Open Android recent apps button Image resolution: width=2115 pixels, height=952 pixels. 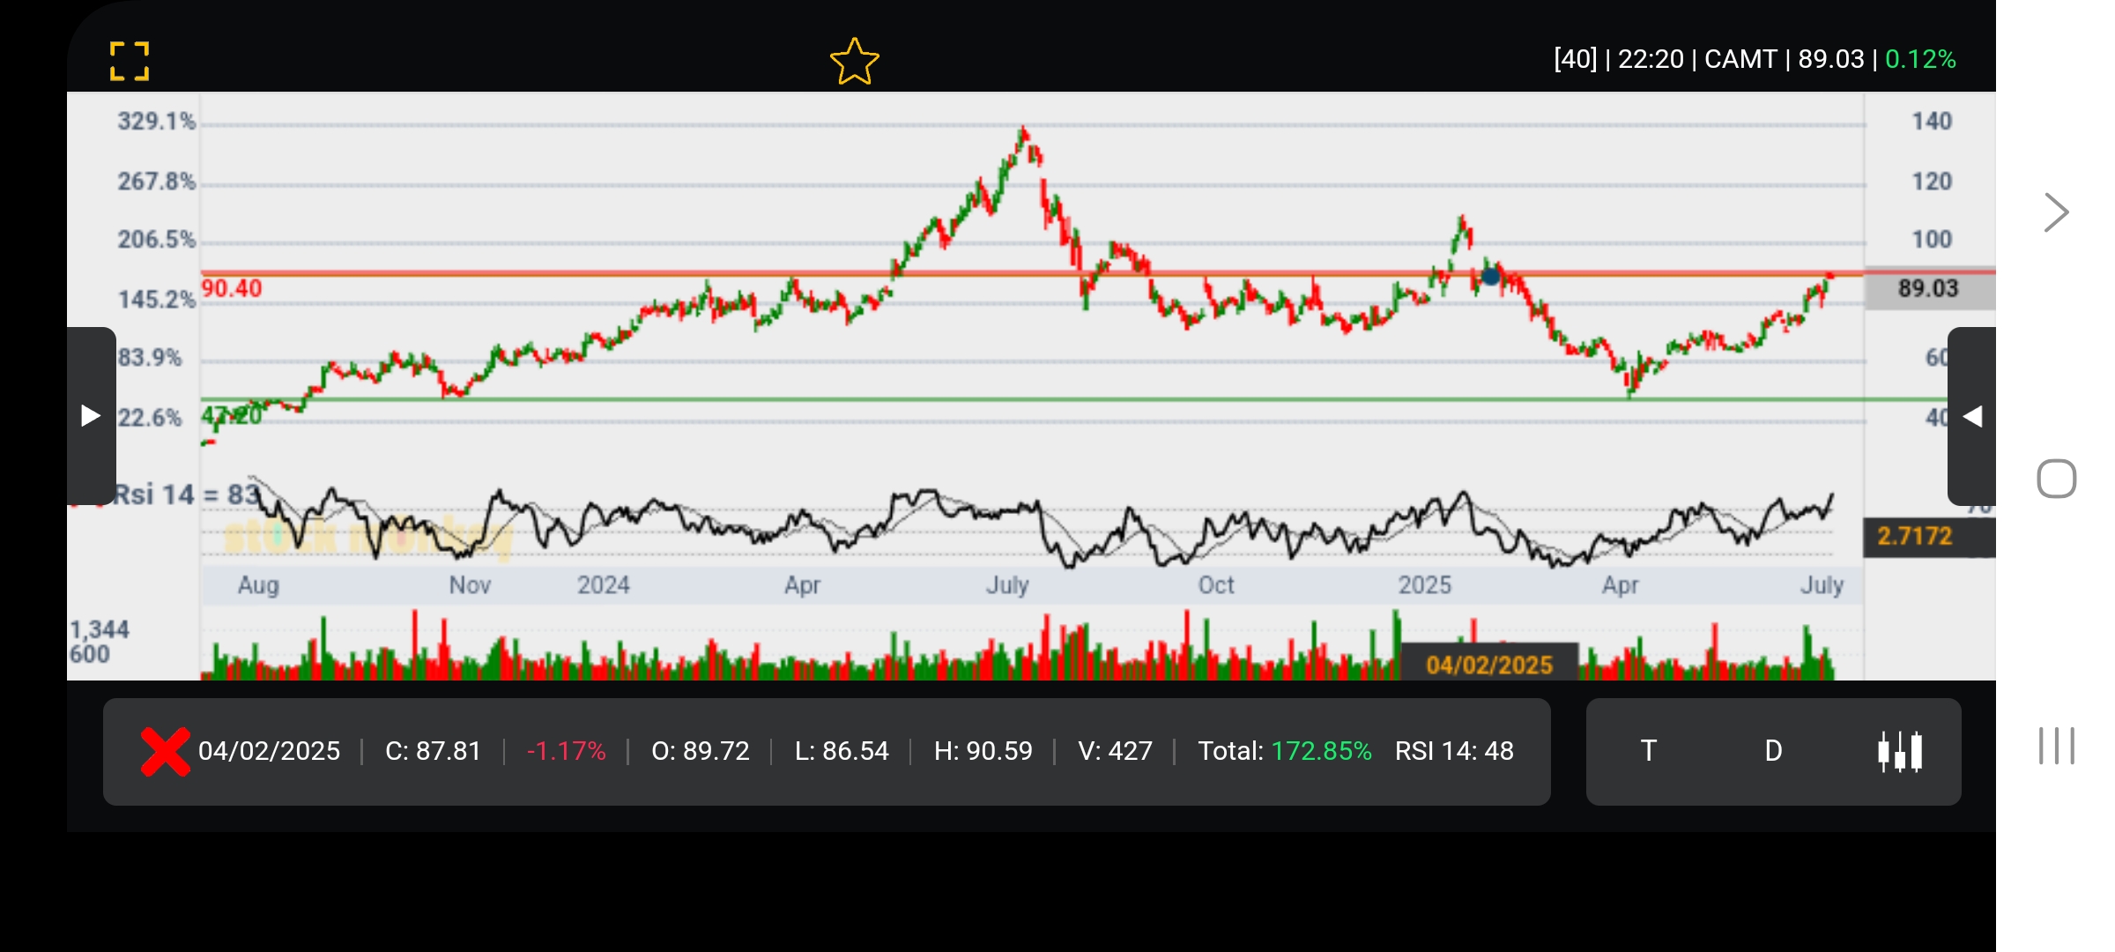2056,746
